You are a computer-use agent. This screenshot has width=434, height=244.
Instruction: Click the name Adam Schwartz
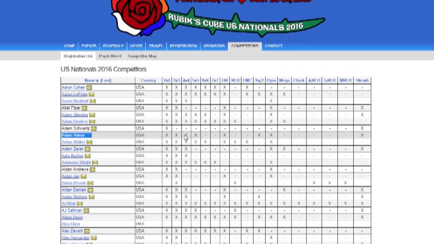[76, 128]
